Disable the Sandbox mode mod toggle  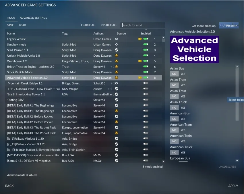tap(146, 45)
